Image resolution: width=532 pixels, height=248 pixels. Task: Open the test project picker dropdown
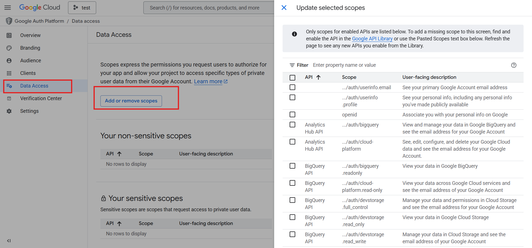click(82, 8)
